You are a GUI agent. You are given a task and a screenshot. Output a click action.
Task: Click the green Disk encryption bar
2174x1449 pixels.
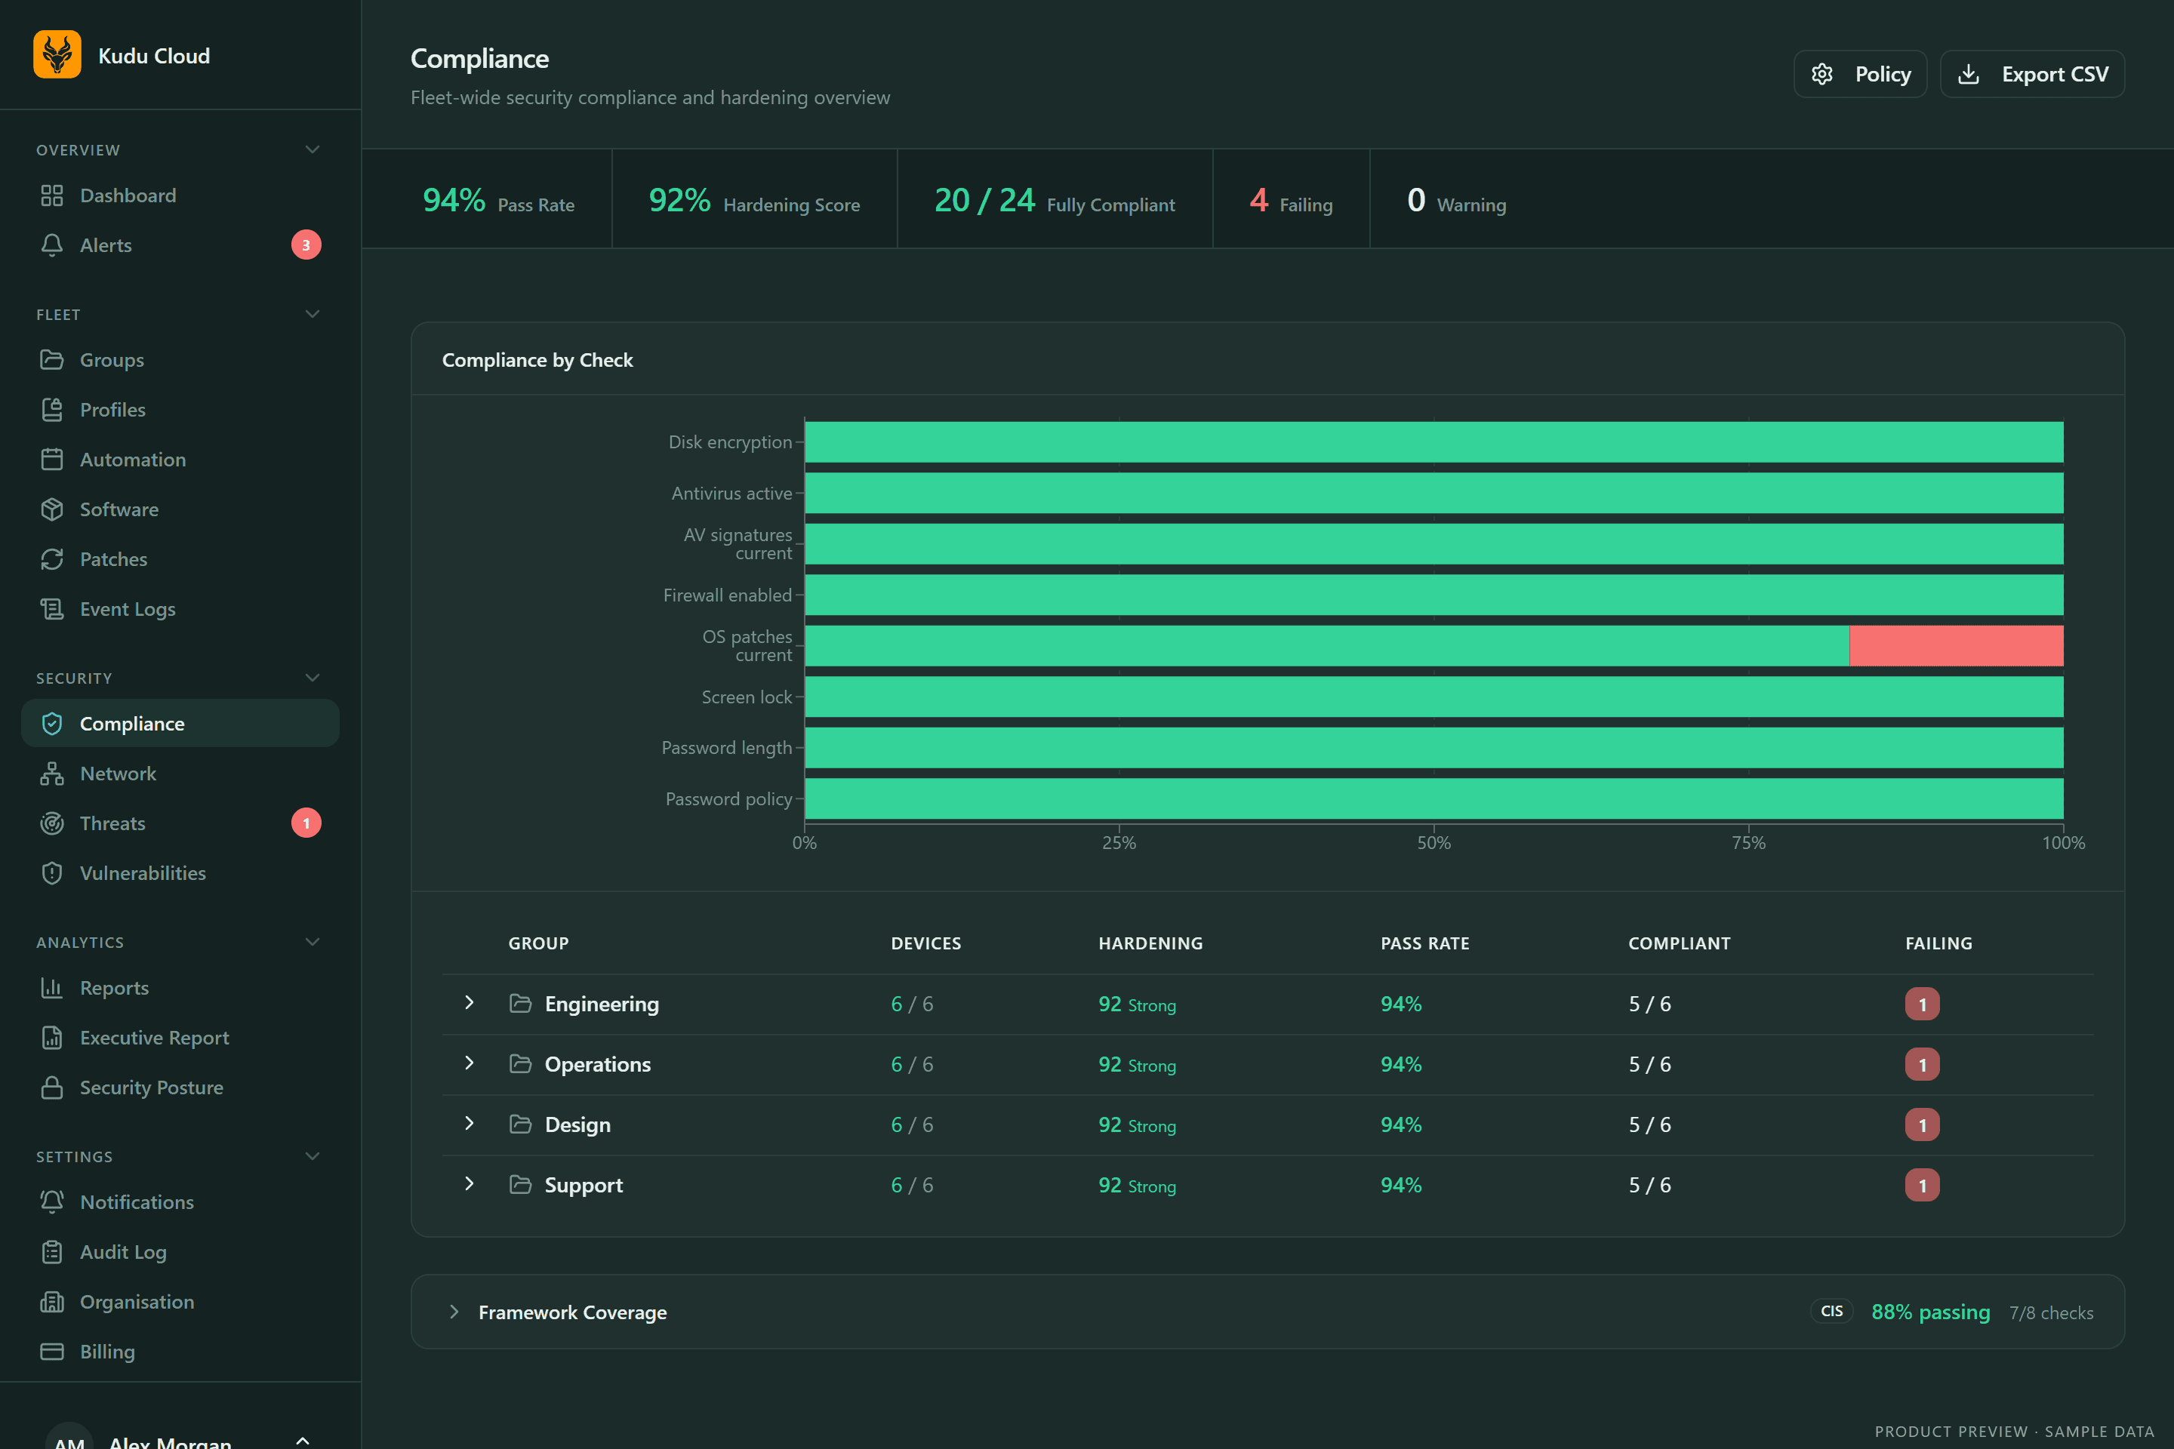[1433, 441]
